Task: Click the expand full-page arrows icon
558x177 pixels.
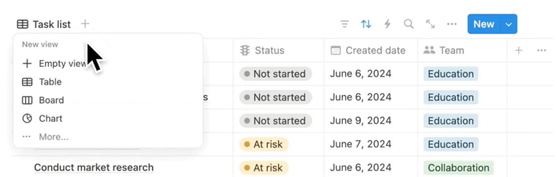Action: tap(430, 24)
